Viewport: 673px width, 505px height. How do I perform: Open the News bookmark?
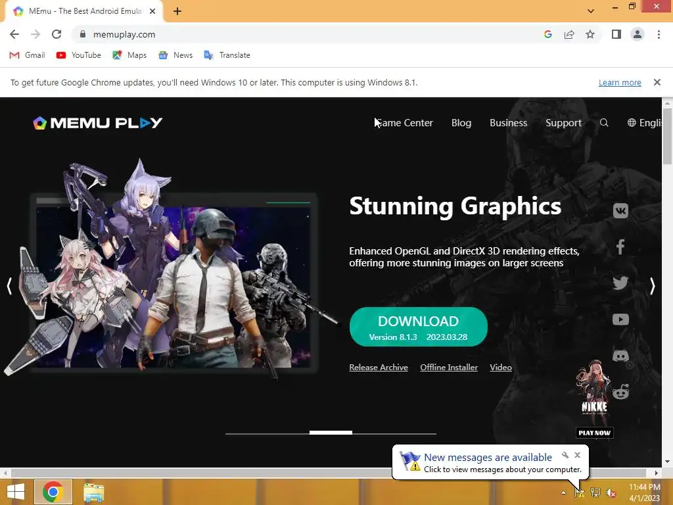(175, 55)
